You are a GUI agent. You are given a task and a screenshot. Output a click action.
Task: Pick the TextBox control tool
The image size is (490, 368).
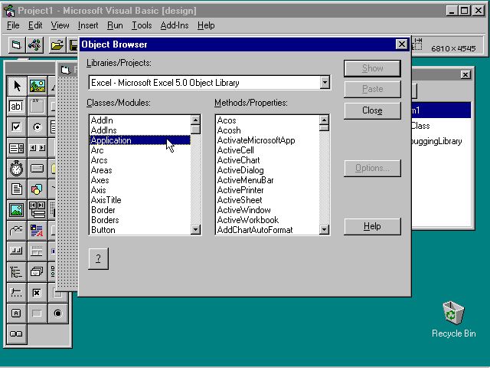pos(16,106)
